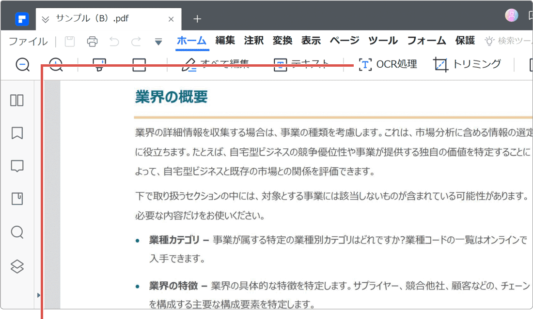
Task: Toggle the comments panel
Action: 17,166
